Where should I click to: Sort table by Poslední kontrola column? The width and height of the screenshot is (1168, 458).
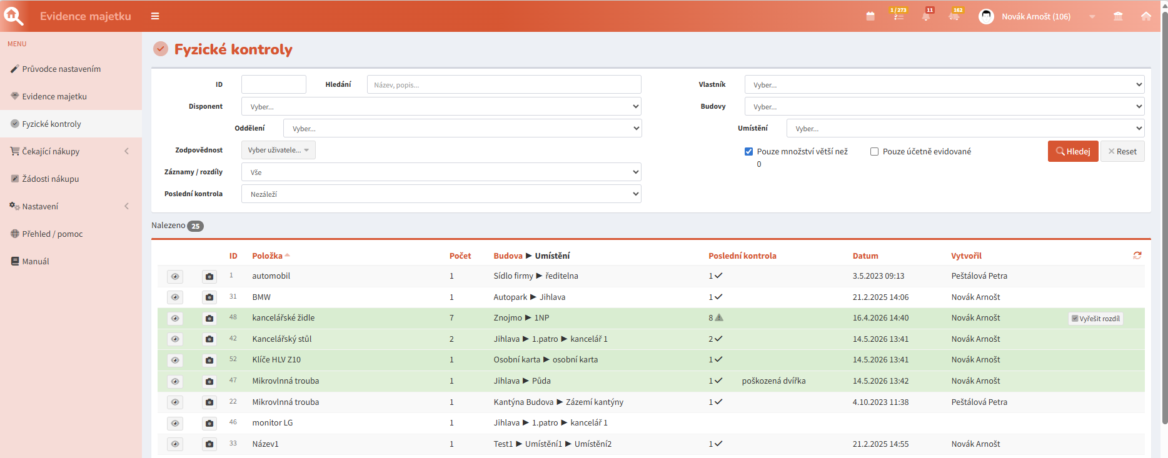742,256
